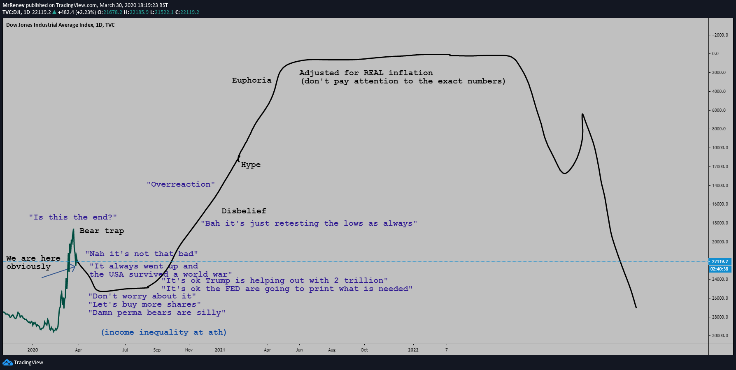Screen dimensions: 736x370
Task: Click the 2022 label on time axis
Action: (413, 350)
